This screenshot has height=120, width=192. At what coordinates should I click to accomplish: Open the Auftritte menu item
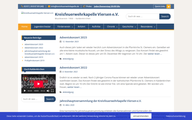(x=96, y=27)
